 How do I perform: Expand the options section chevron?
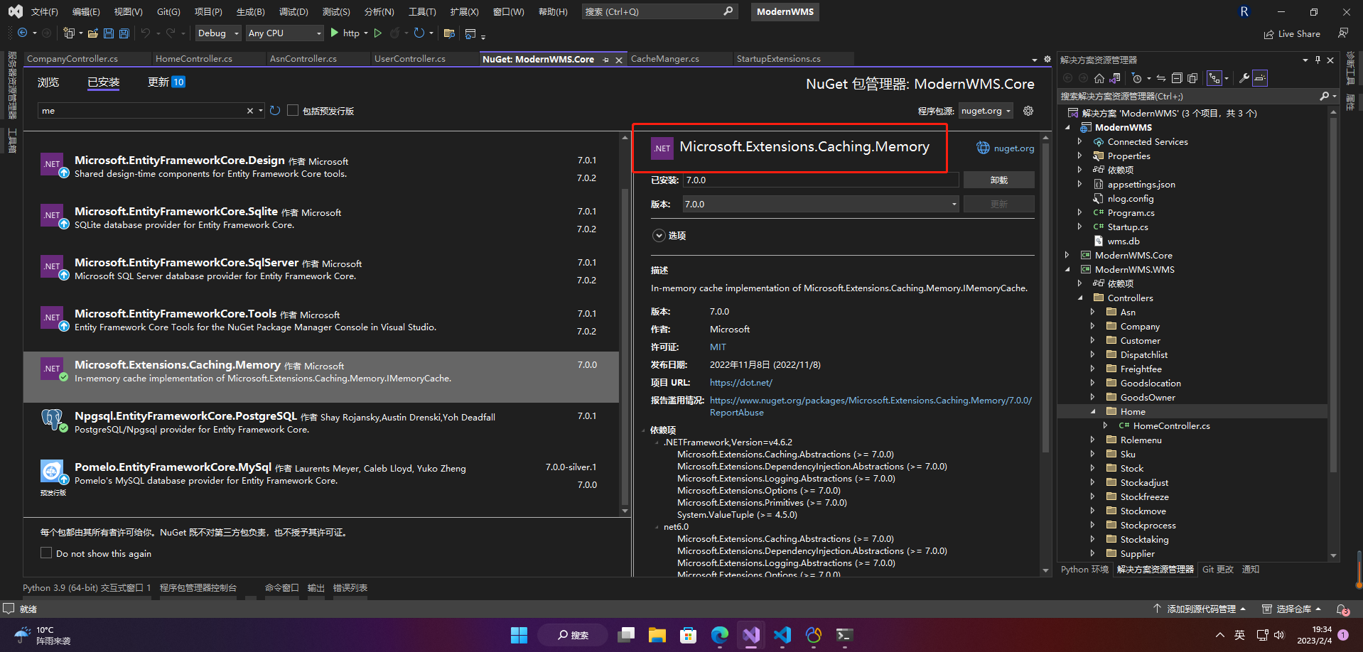pyautogui.click(x=659, y=236)
